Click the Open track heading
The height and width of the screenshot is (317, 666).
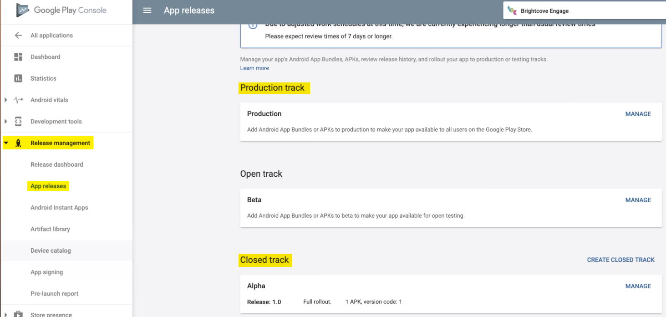pyautogui.click(x=261, y=174)
